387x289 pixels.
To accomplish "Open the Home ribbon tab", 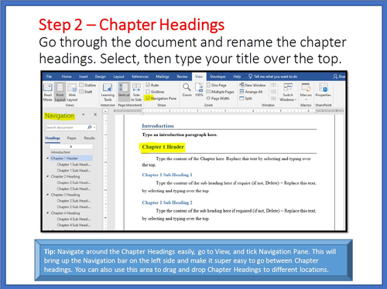I will [x=67, y=76].
